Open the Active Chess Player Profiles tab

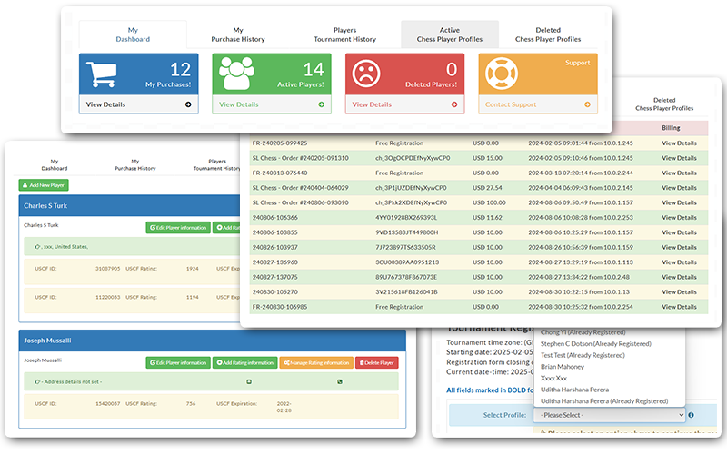pos(450,35)
